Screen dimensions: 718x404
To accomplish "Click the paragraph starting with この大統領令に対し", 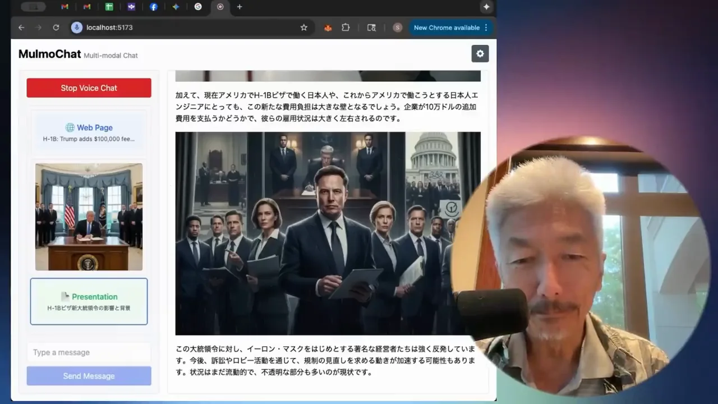I will coord(325,360).
